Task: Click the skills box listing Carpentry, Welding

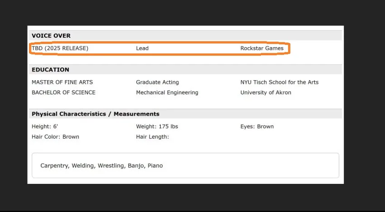Action: (185, 166)
